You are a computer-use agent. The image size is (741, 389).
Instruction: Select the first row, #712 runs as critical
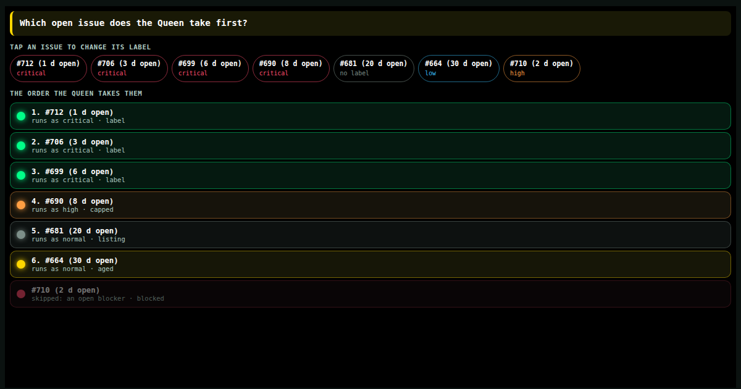[x=371, y=116]
